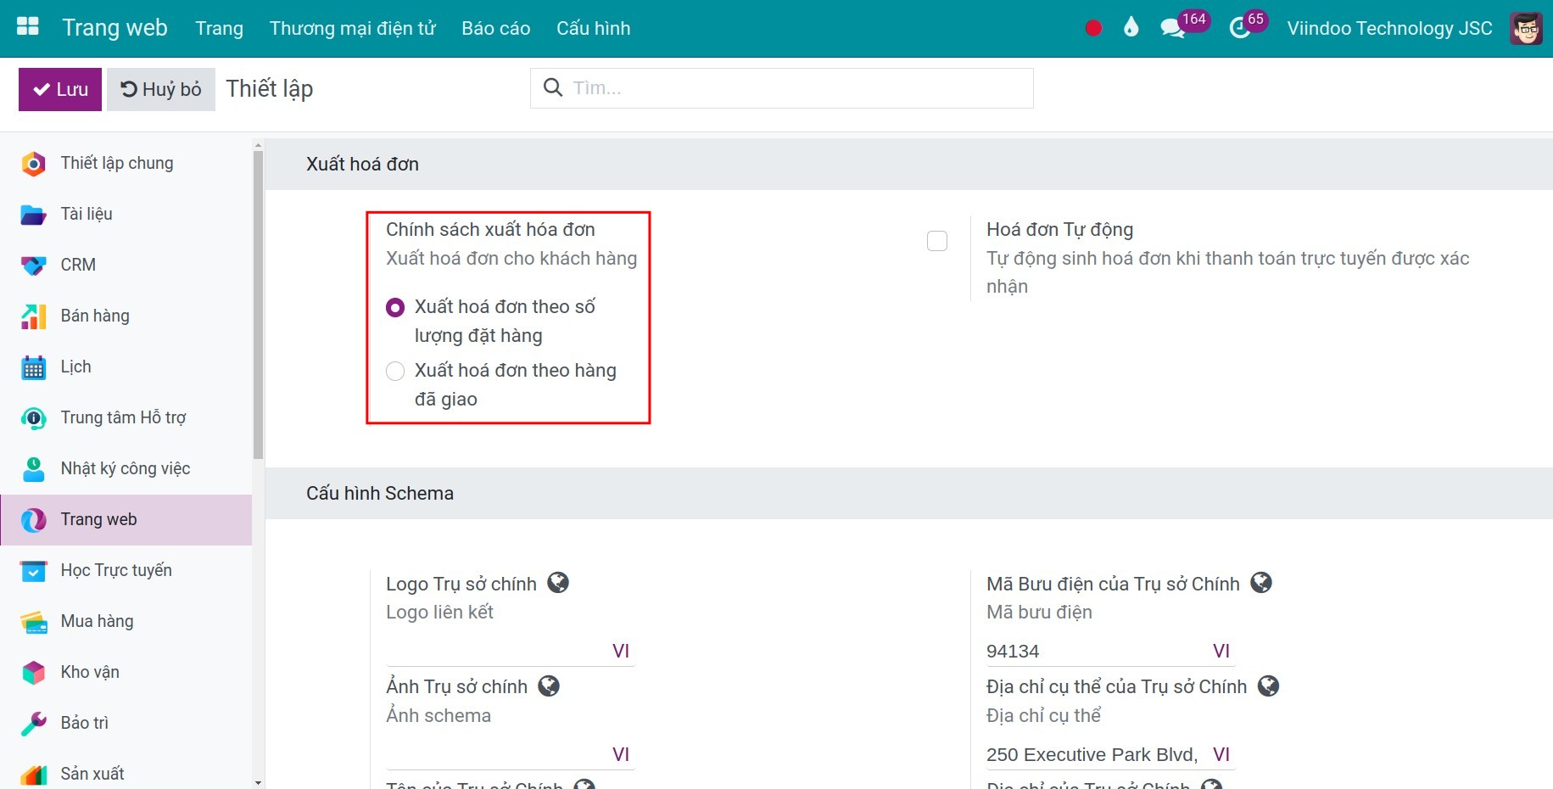Screen dimensions: 1553x789
Task: Click the search magnifier icon
Action: pos(552,87)
